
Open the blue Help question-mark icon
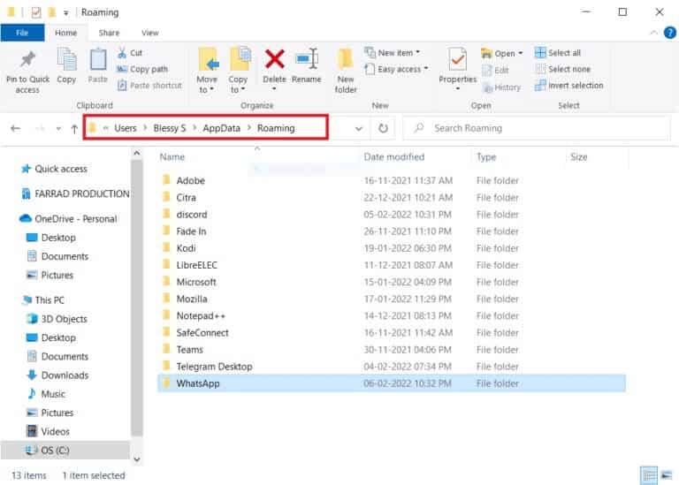[670, 33]
